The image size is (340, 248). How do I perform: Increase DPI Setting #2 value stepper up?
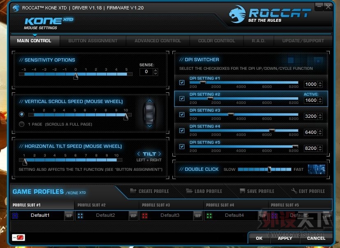point(320,99)
